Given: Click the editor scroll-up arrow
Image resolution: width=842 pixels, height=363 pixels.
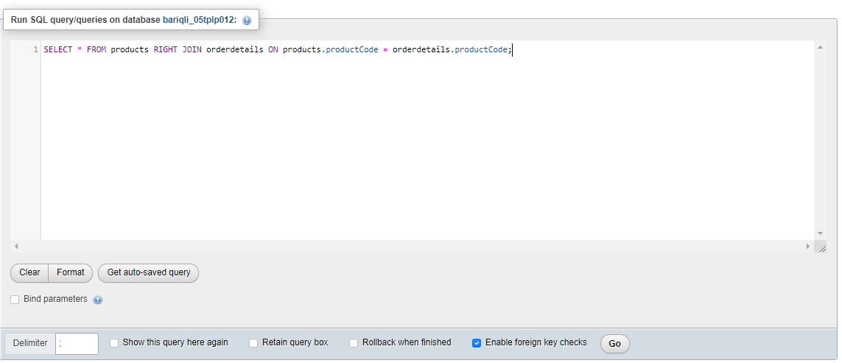Looking at the screenshot, I should pyautogui.click(x=820, y=48).
